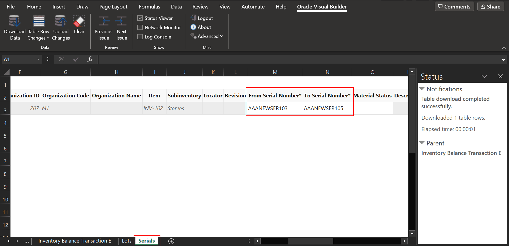Viewport: 509px width, 246px height.
Task: Click the vertical scrollbar down arrow
Action: [x=412, y=234]
